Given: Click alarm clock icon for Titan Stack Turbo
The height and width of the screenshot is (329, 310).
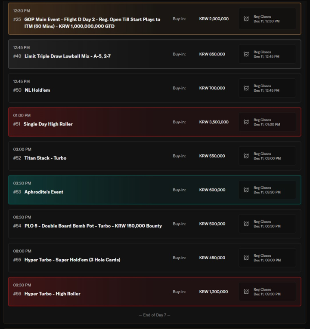Looking at the screenshot, I should [x=246, y=156].
